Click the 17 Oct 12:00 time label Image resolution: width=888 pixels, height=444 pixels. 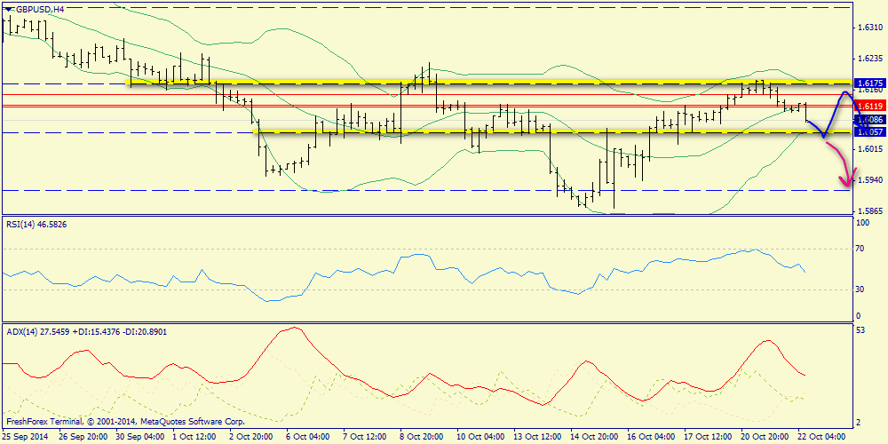click(707, 438)
